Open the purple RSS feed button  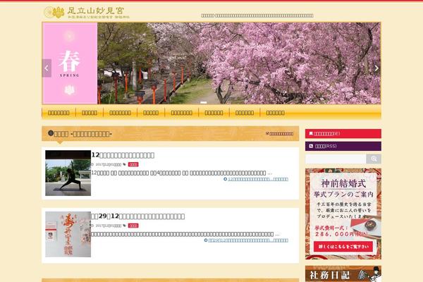click(x=343, y=146)
